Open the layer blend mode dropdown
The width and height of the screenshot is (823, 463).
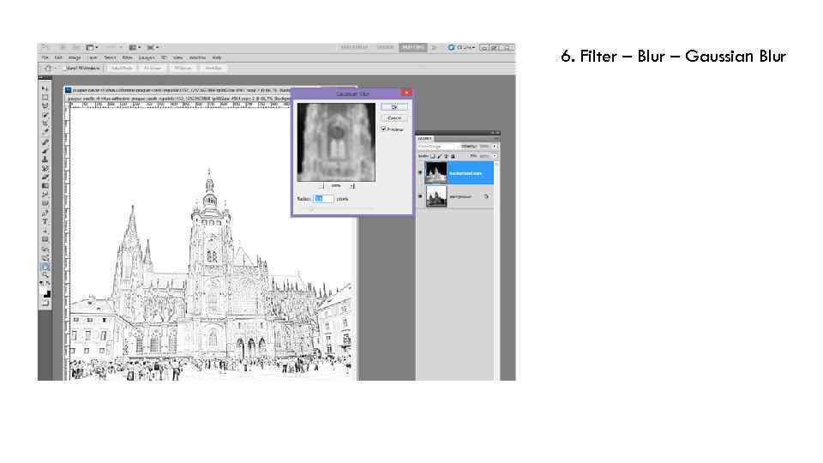click(x=438, y=147)
